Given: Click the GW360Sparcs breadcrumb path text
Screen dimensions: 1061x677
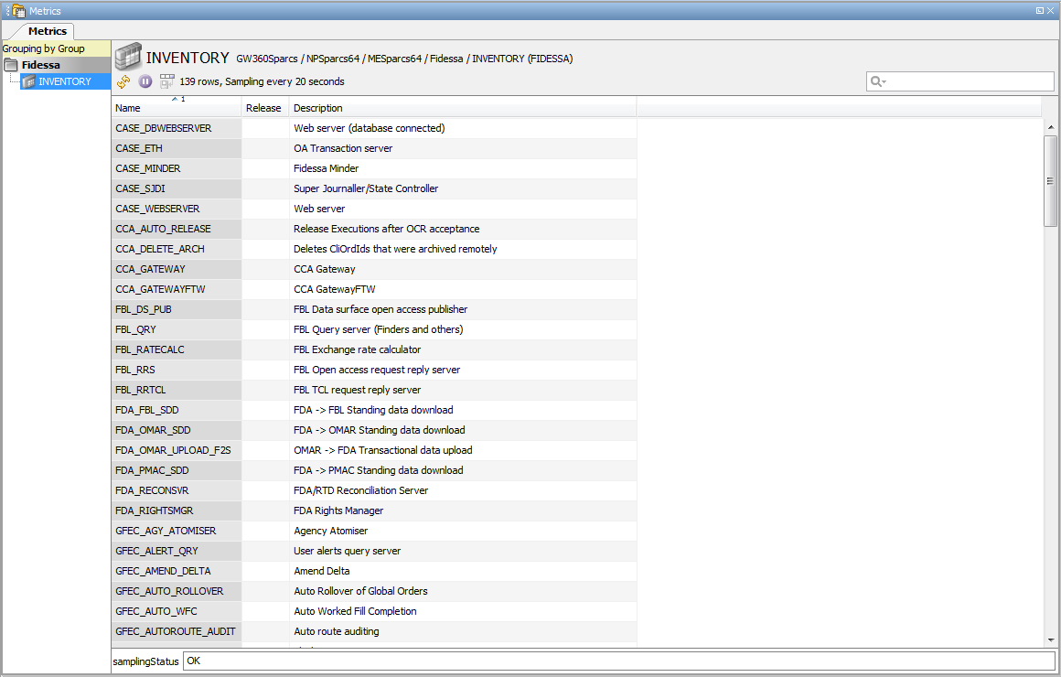Looking at the screenshot, I should 404,59.
